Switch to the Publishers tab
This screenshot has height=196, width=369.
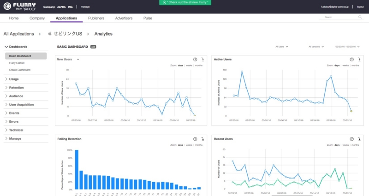[96, 18]
